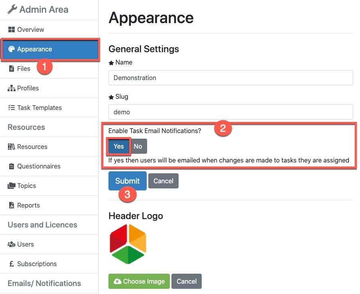Enable task email notifications with Yes

click(119, 146)
